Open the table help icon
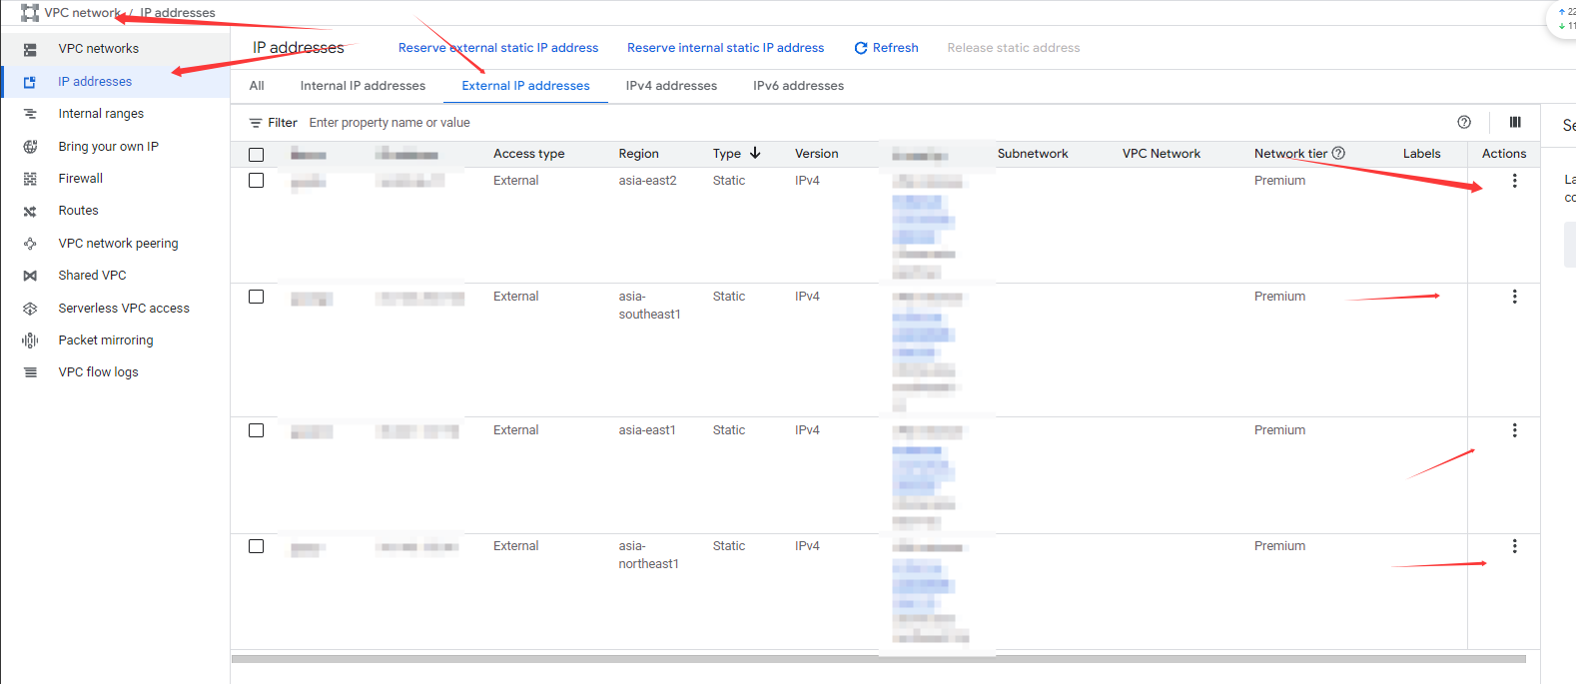The image size is (1576, 684). [1464, 122]
